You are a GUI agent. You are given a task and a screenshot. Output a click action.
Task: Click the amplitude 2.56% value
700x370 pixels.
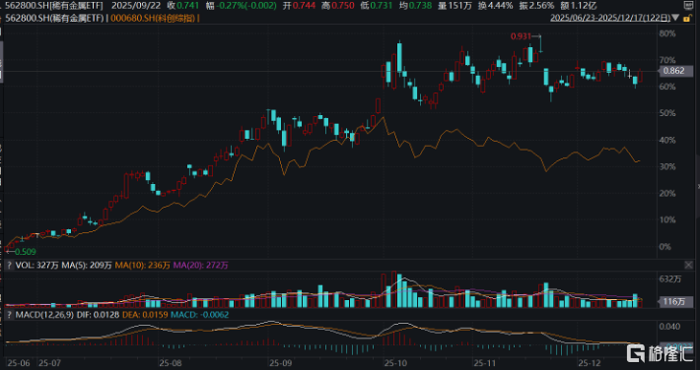tap(541, 6)
